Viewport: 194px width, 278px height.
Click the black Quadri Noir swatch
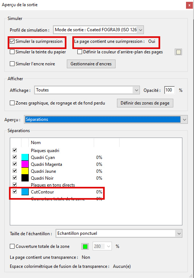tap(25, 178)
